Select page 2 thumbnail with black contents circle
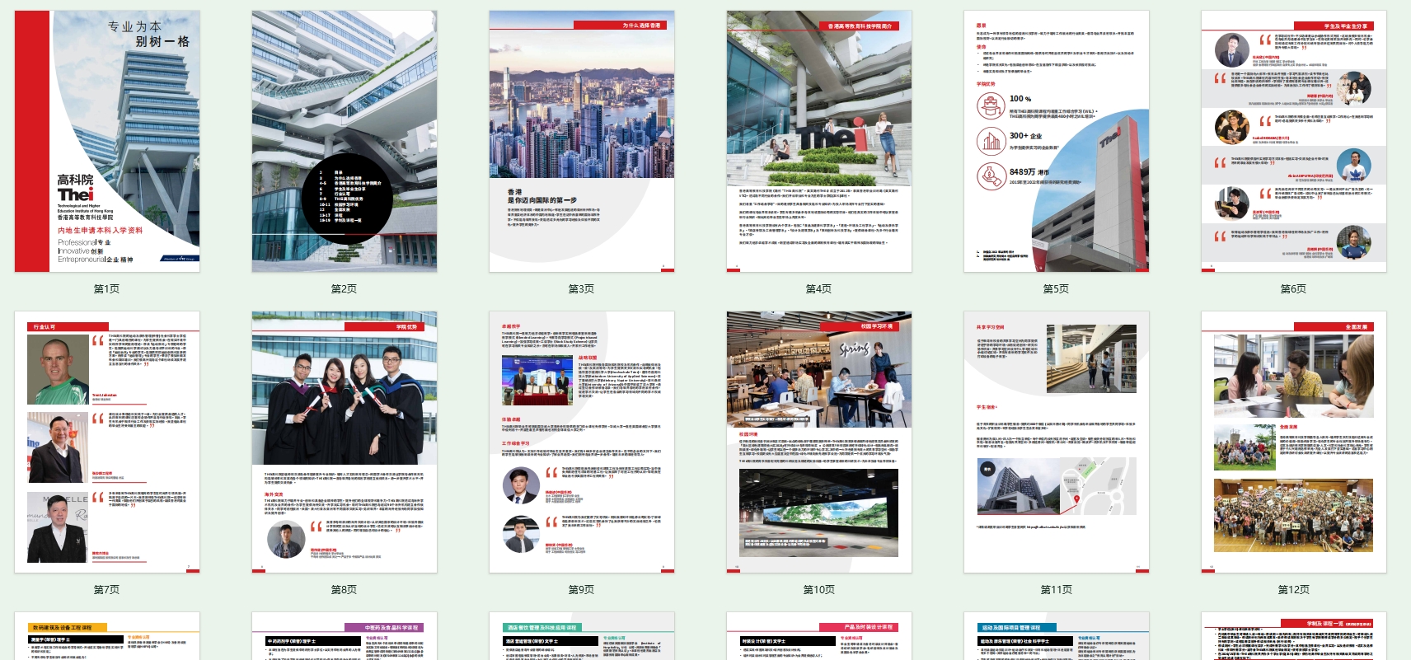This screenshot has width=1411, height=660. click(x=345, y=141)
